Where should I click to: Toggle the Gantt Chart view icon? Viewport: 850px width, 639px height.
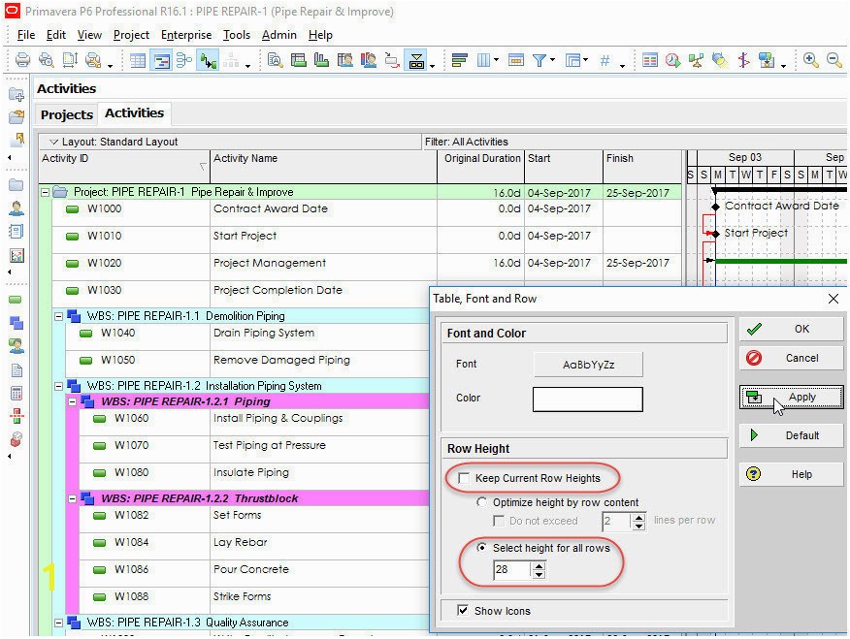[161, 60]
